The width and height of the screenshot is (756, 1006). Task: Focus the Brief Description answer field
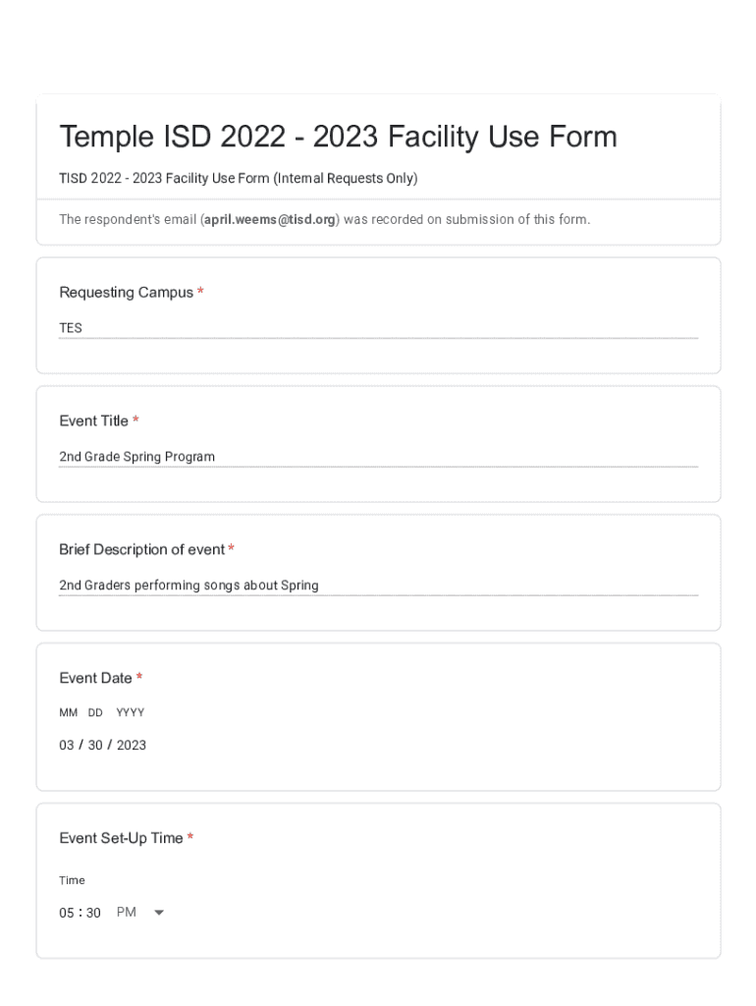tap(378, 586)
